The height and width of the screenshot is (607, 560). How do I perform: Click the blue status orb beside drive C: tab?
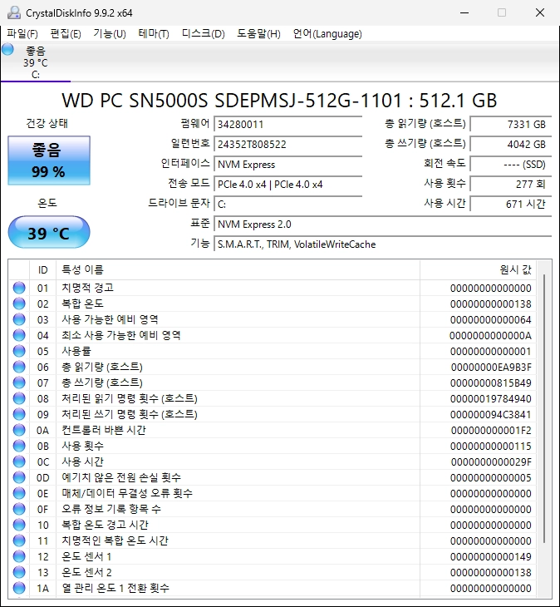(7, 50)
